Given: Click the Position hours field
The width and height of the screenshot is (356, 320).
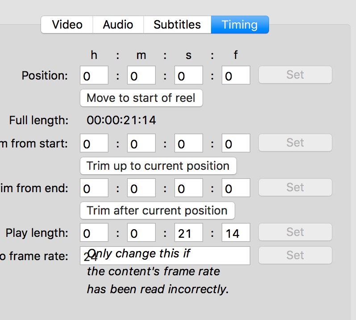Looking at the screenshot, I should [94, 76].
